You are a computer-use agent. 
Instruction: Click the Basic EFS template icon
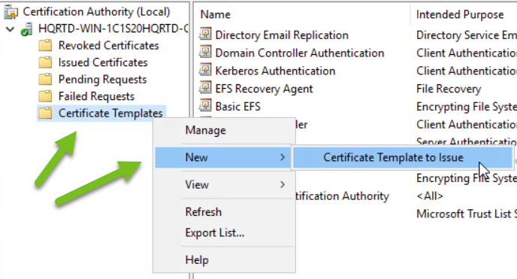205,105
